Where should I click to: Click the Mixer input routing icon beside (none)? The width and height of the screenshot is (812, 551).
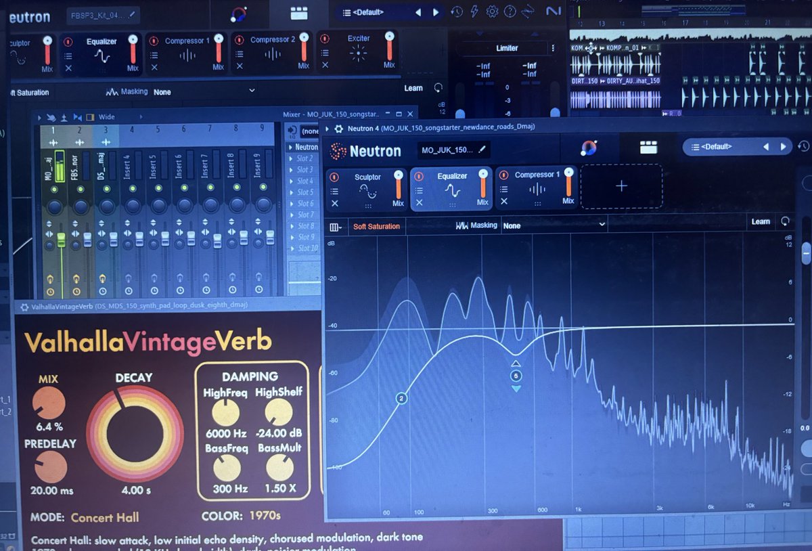coord(293,131)
